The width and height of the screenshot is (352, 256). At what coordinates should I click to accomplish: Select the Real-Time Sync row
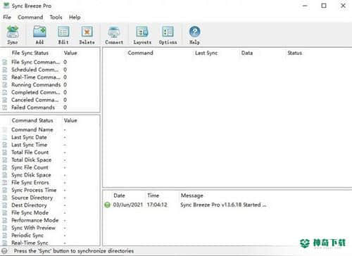tap(30, 243)
